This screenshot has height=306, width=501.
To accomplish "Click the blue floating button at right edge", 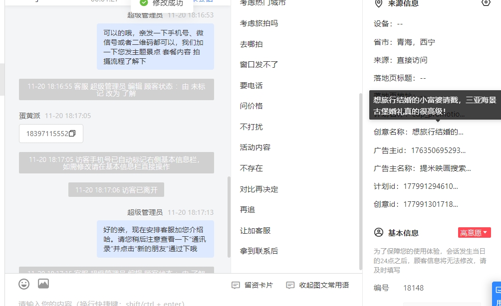I will [x=497, y=294].
